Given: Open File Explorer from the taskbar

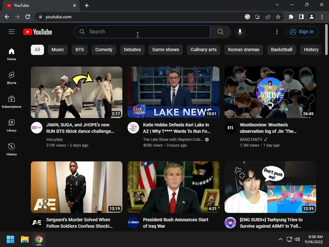Looking at the screenshot, I should pos(24,239).
